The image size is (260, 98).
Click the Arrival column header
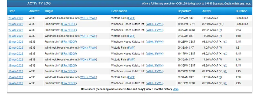tap(207, 11)
